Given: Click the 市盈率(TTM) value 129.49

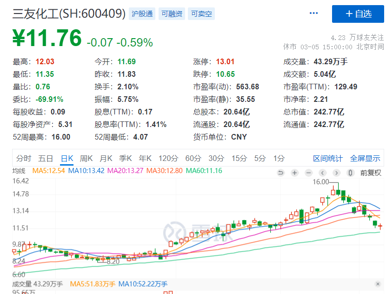Looking at the screenshot, I should [346, 87].
